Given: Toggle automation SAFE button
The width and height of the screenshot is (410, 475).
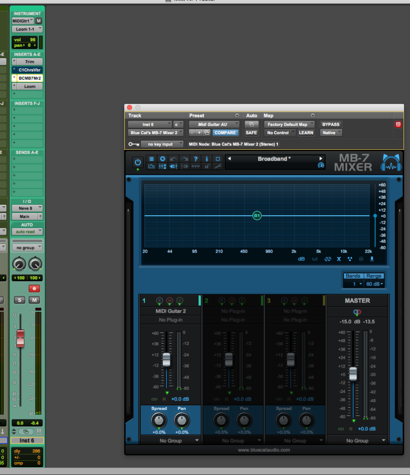Looking at the screenshot, I should (251, 133).
